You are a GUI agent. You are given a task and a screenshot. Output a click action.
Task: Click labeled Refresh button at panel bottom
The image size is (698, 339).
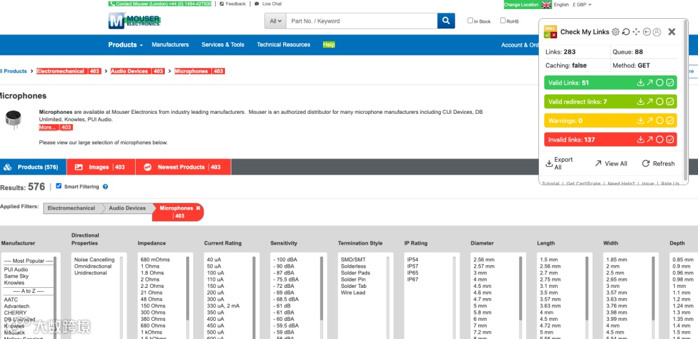pyautogui.click(x=658, y=164)
